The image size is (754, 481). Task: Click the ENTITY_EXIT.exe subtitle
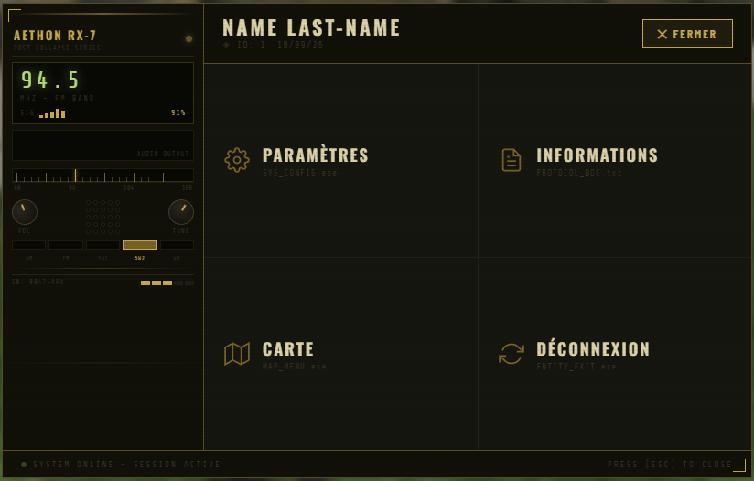click(x=576, y=367)
